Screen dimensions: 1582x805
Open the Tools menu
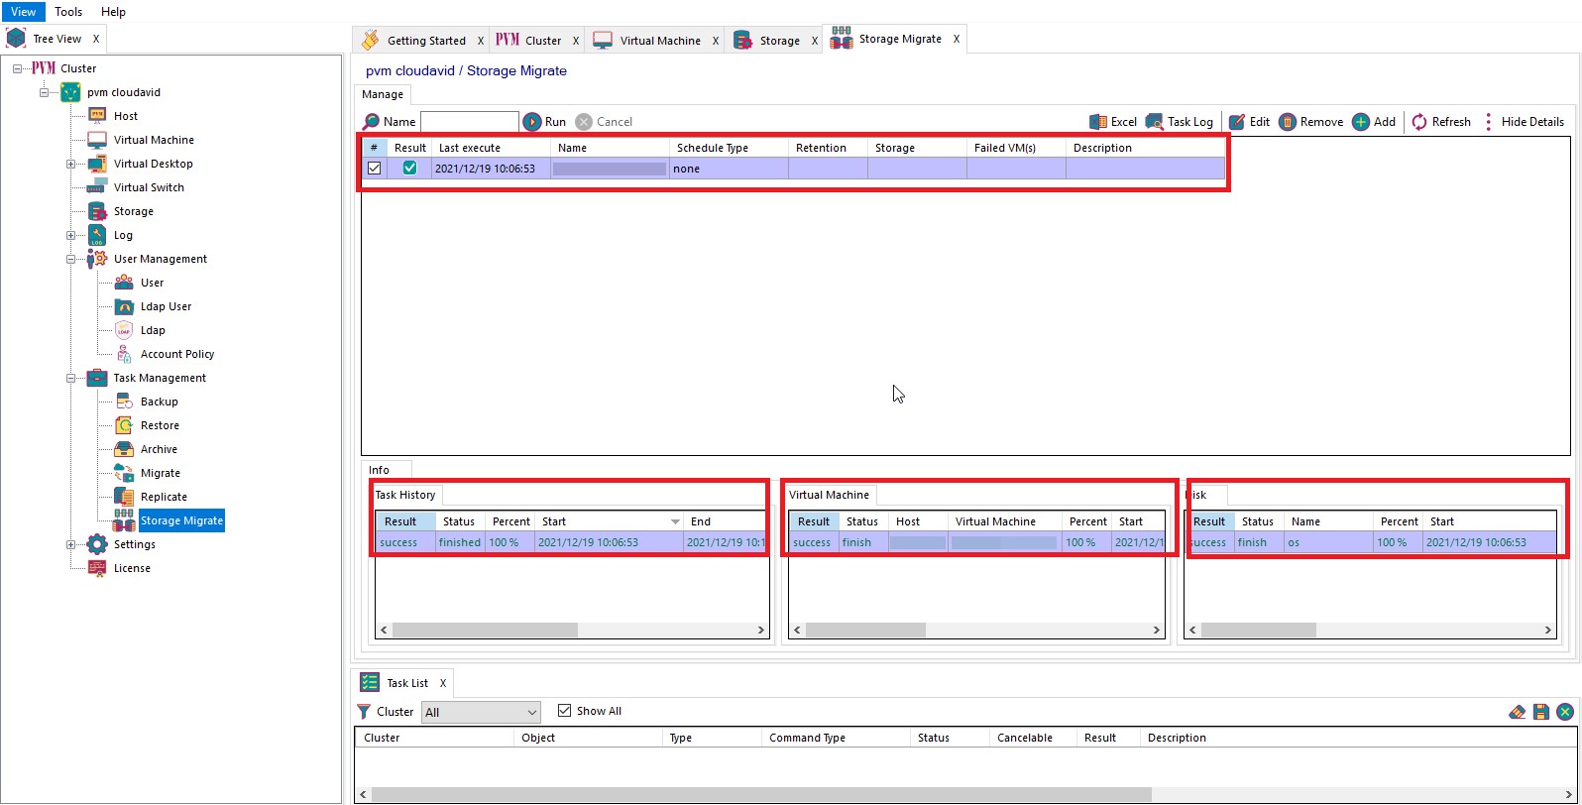point(68,12)
